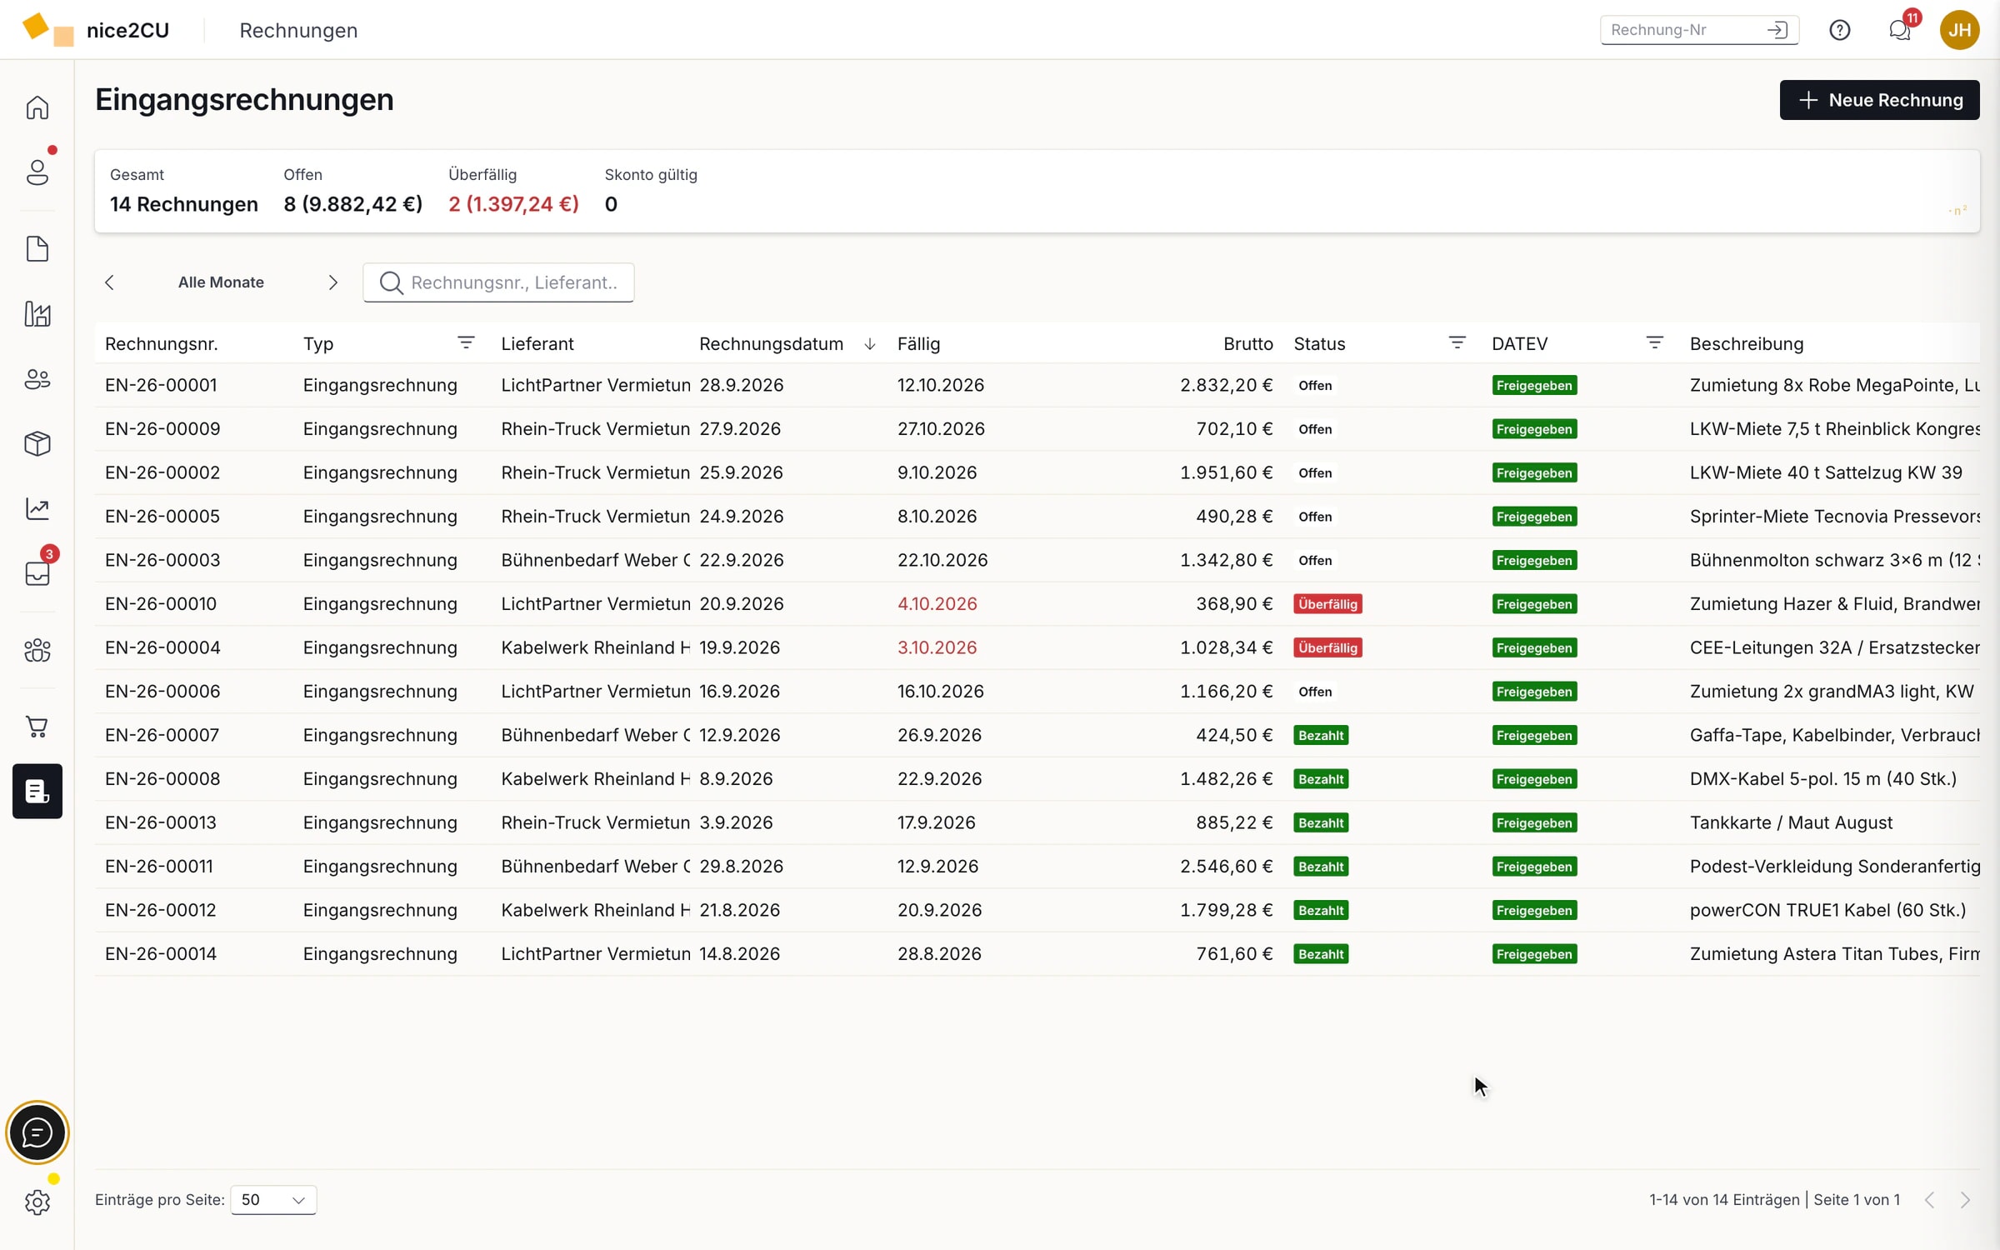Click the Brutto column header

click(1247, 343)
